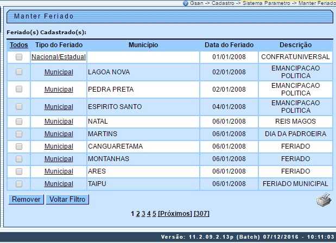Go to page 5 of results
Screen dimensions: 336x243
[x=154, y=214]
